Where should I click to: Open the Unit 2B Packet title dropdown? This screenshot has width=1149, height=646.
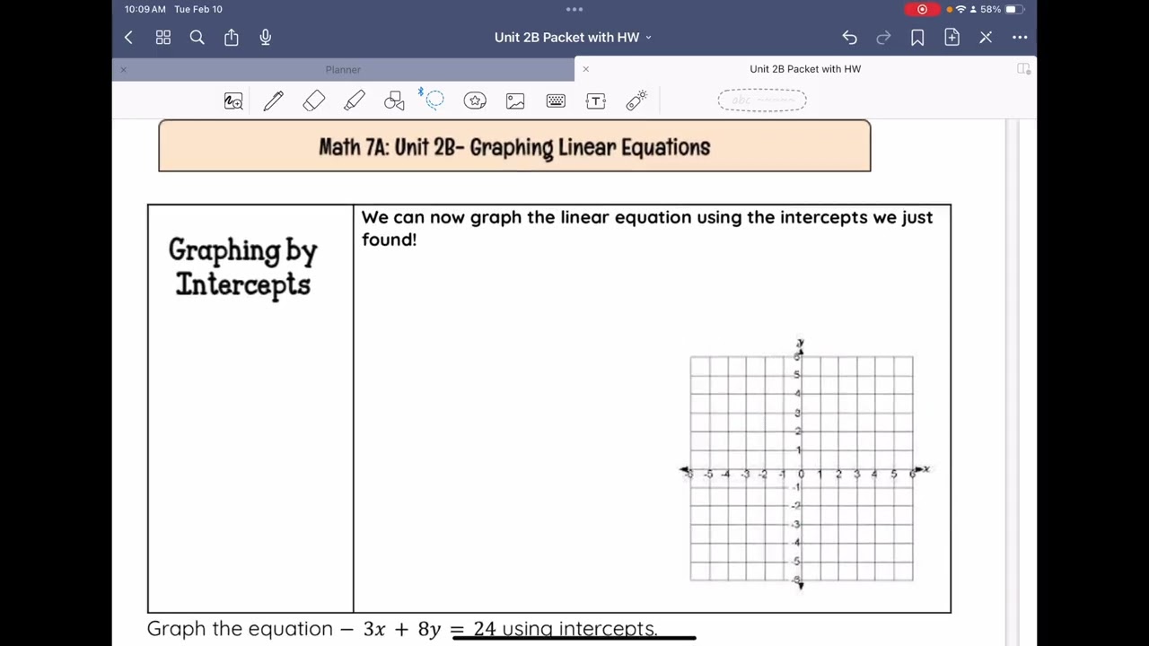point(574,38)
